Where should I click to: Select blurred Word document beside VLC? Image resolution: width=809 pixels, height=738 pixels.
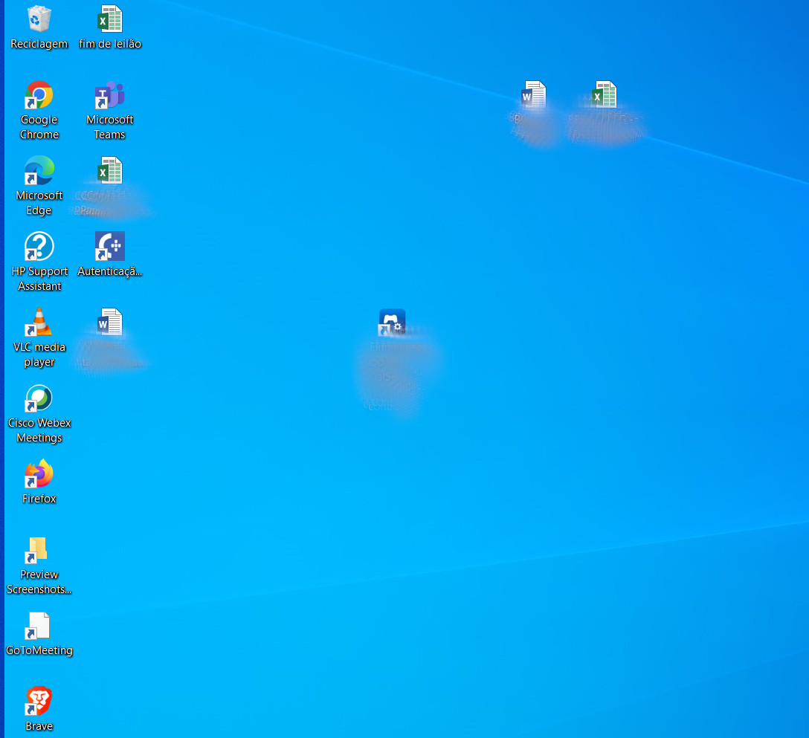tap(110, 323)
